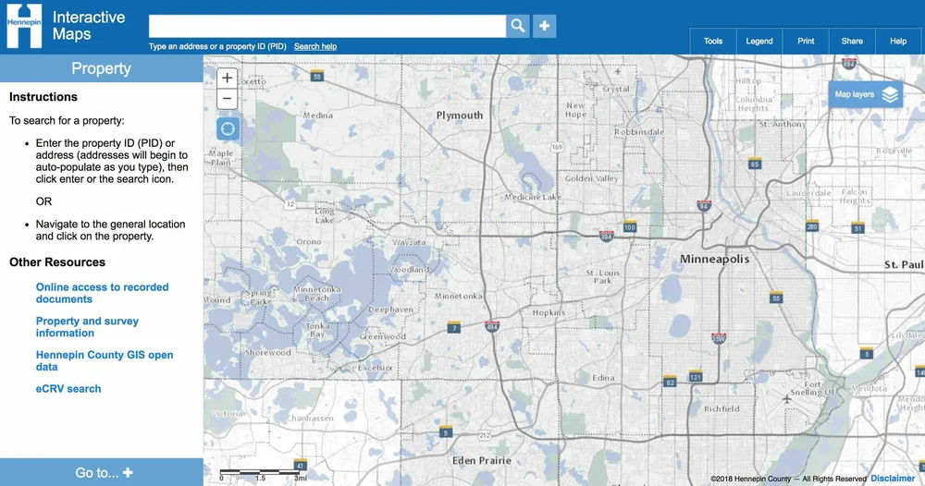Click the I-35W shield on map

pyautogui.click(x=719, y=339)
